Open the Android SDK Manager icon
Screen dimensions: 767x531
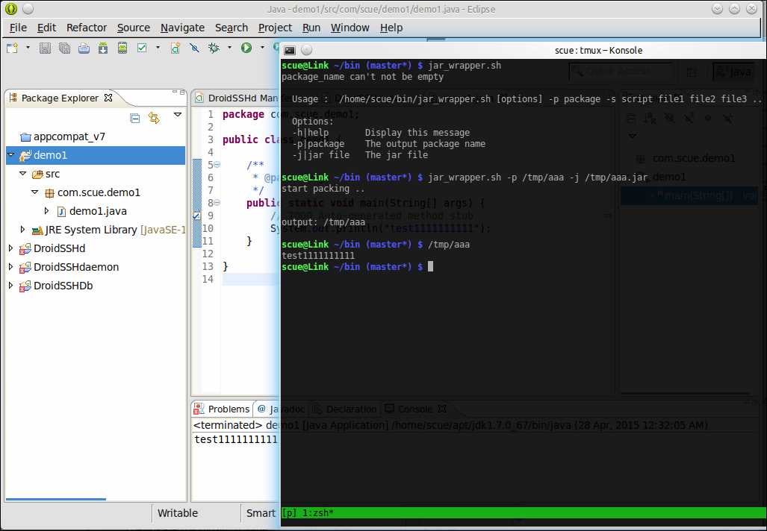tap(103, 48)
